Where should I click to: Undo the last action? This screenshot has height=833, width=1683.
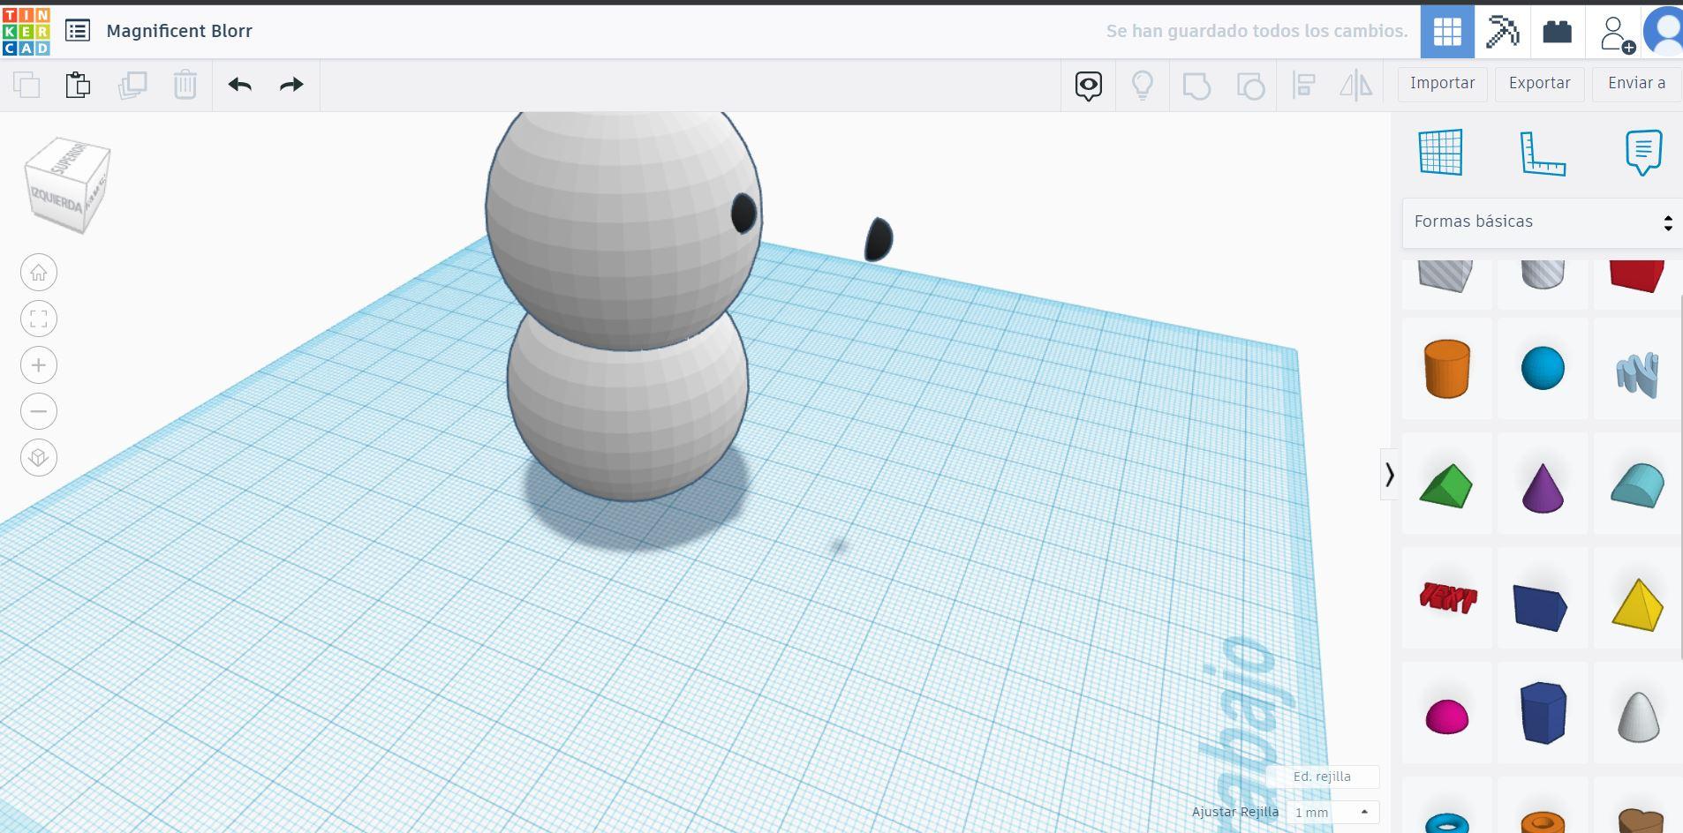pyautogui.click(x=239, y=85)
